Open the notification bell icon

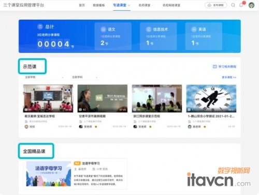[x=241, y=5]
